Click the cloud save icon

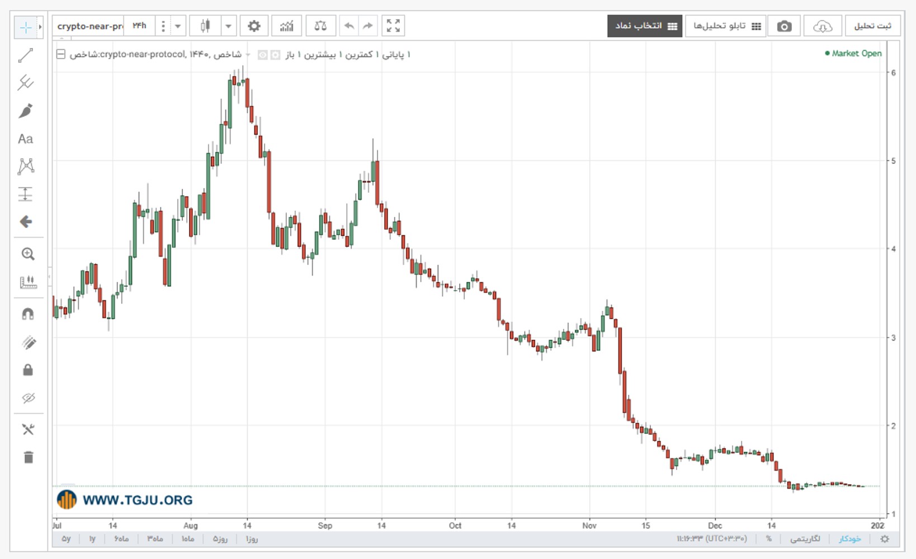point(823,26)
